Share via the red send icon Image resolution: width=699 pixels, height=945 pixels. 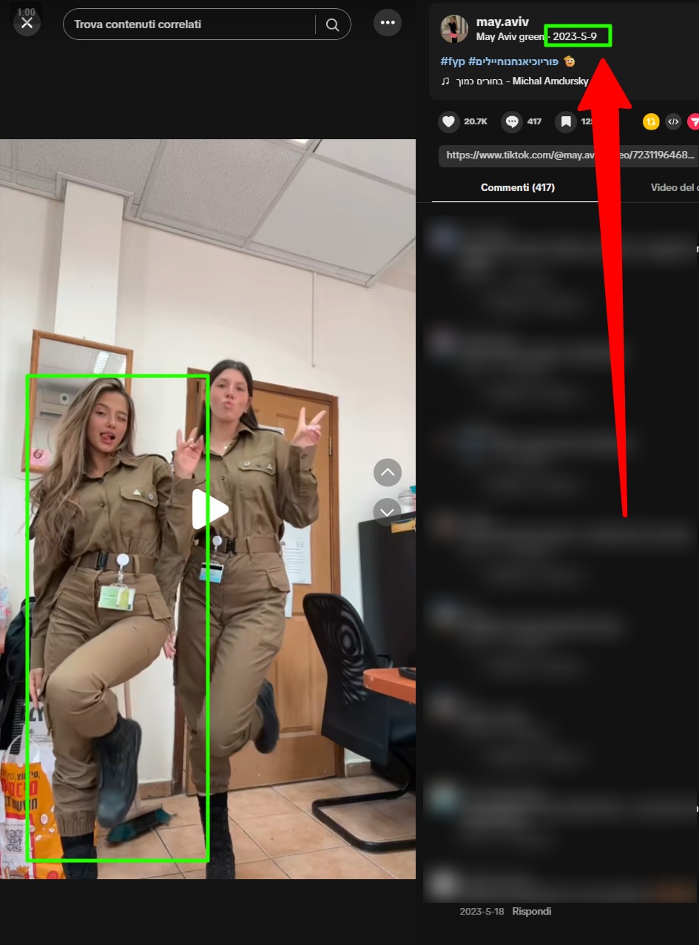click(694, 121)
